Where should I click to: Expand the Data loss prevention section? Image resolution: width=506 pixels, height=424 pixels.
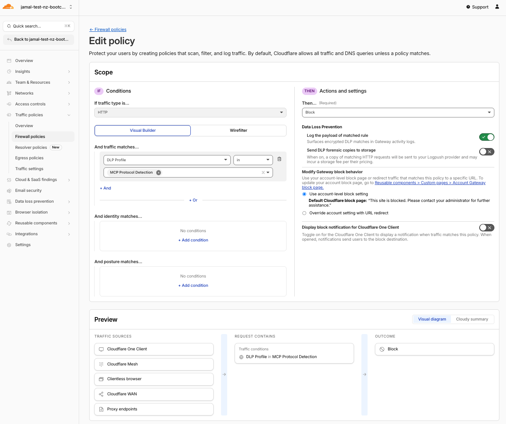[x=69, y=202]
